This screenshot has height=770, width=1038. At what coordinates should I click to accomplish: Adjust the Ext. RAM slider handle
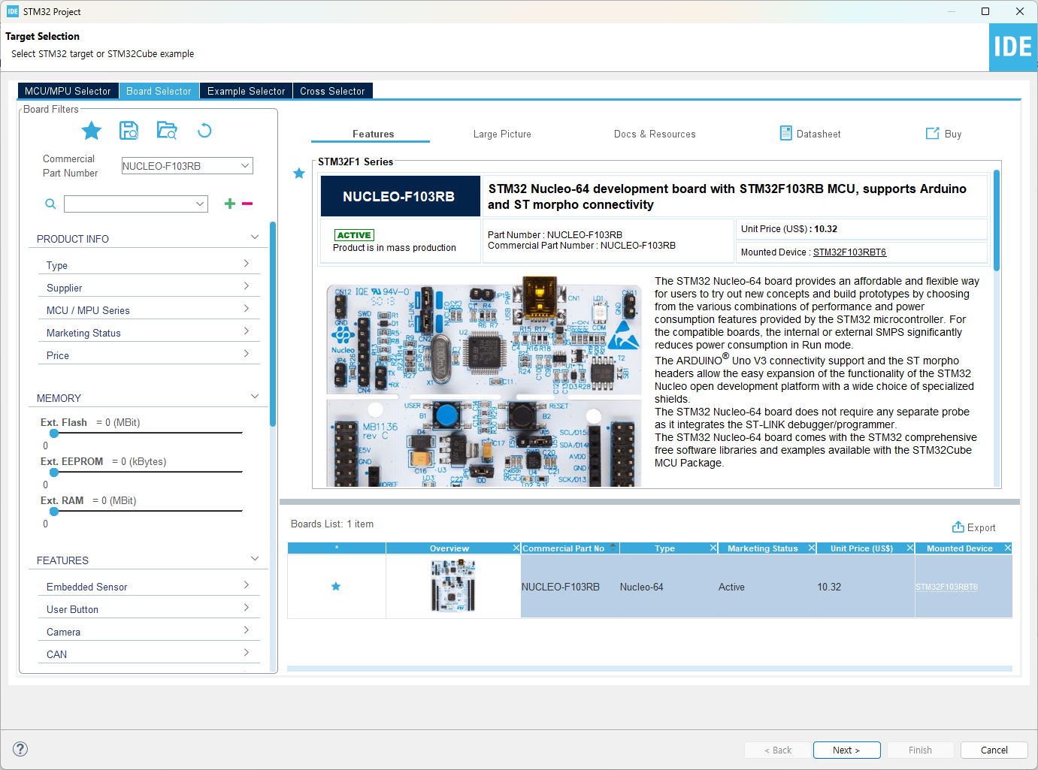(54, 512)
